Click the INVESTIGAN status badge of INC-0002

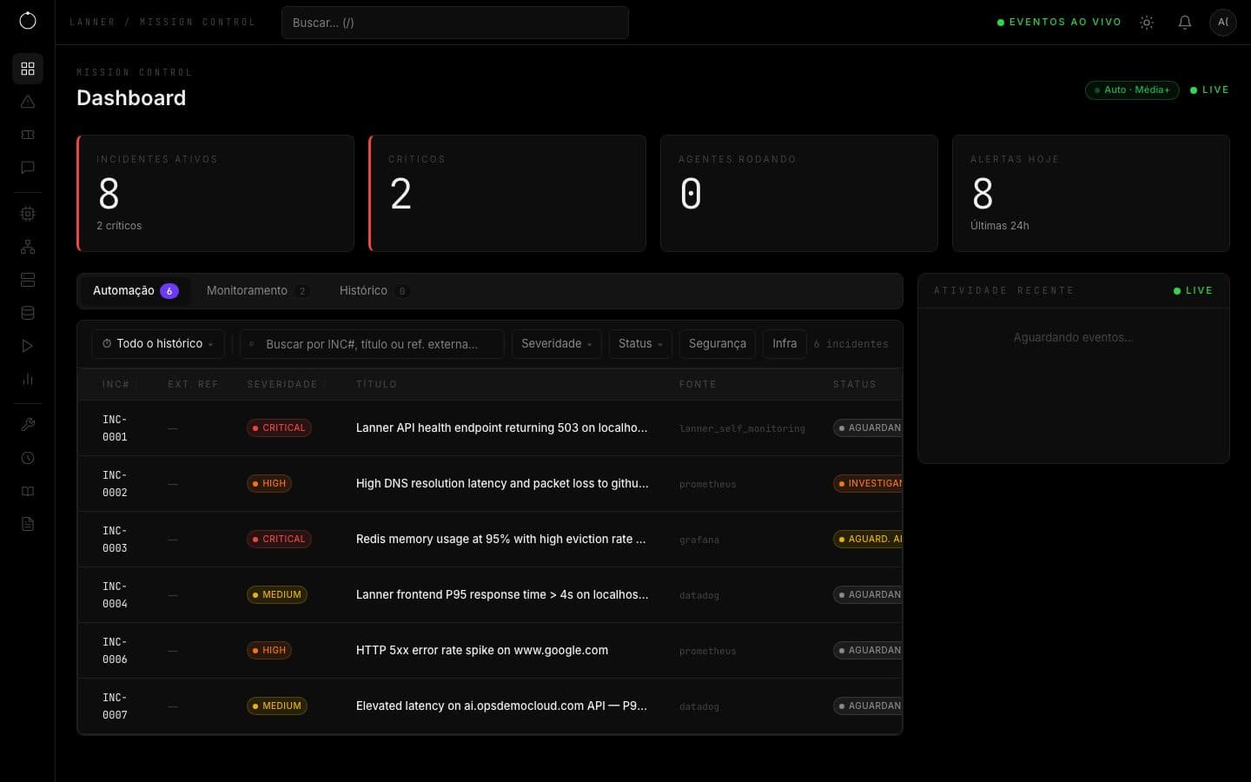click(868, 484)
